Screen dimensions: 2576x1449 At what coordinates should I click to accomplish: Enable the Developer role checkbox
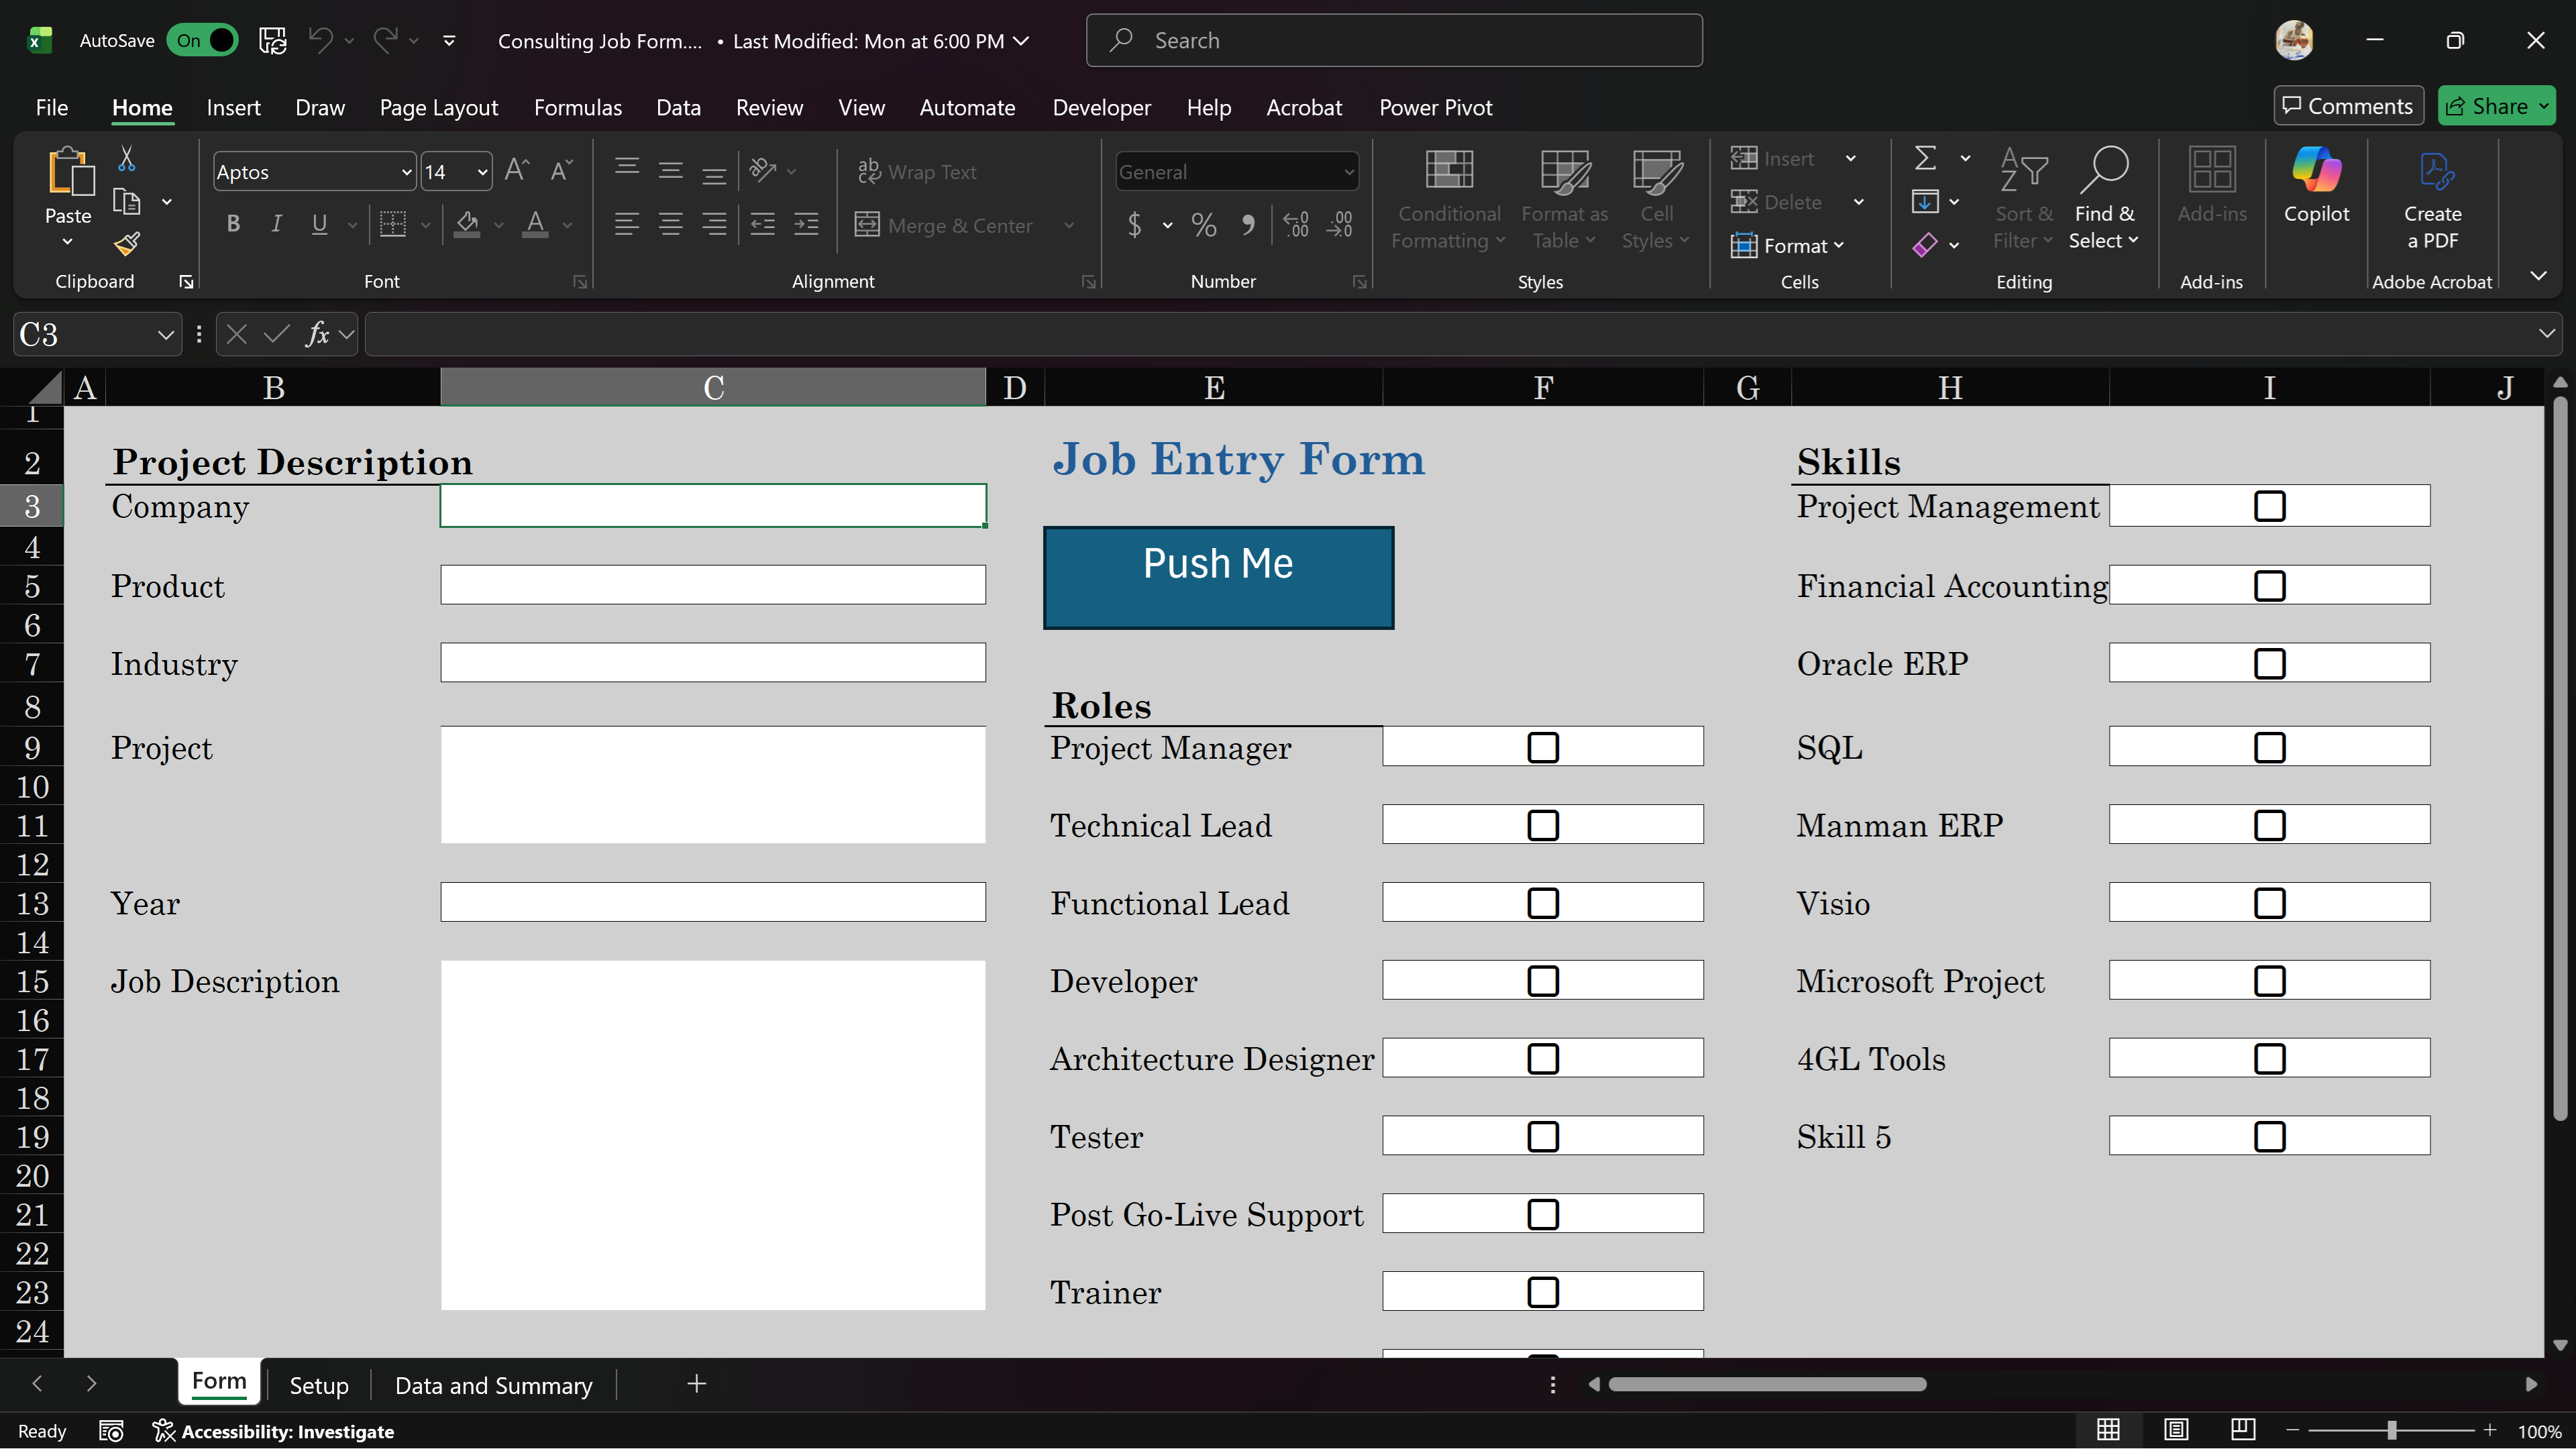(1543, 981)
